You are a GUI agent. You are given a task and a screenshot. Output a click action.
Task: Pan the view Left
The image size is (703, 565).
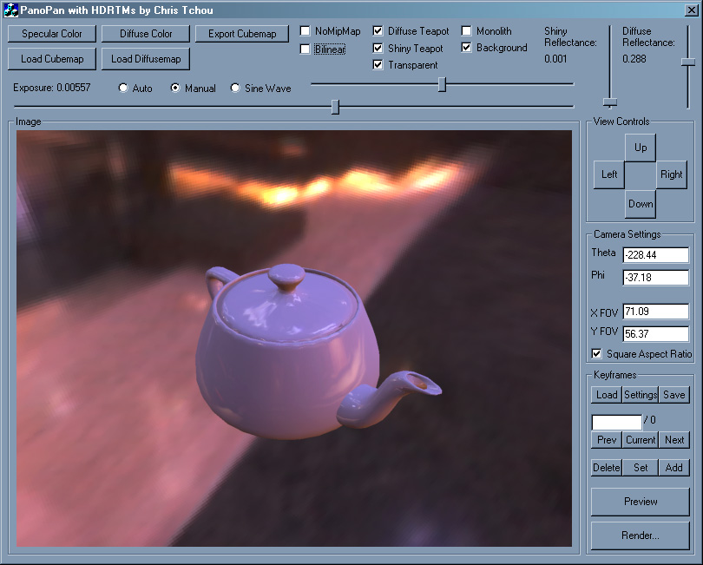[609, 174]
